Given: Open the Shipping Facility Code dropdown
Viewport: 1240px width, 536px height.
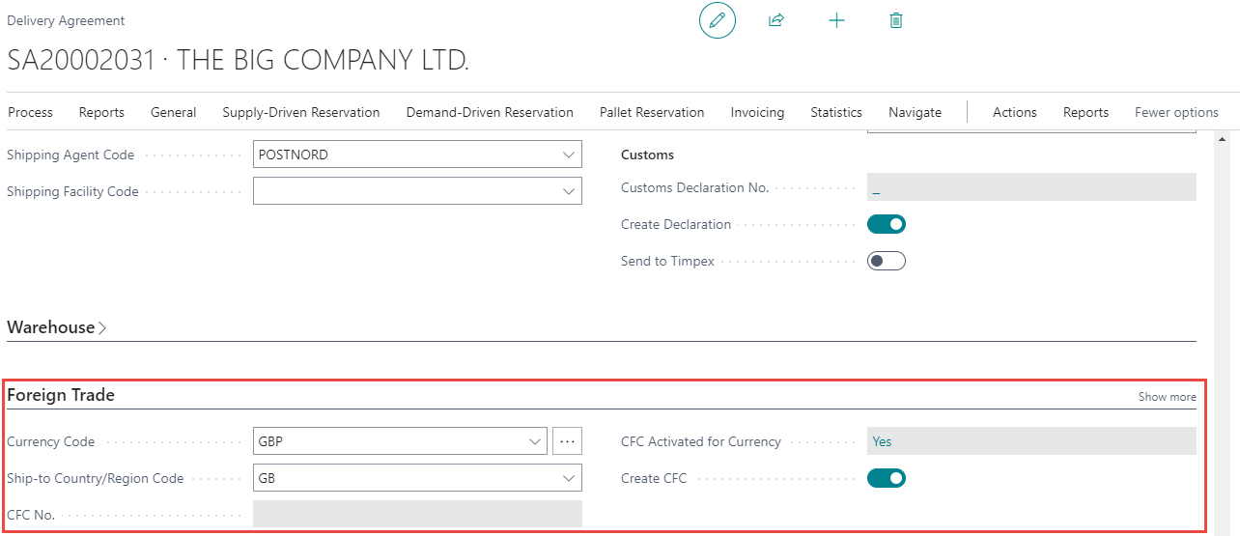Looking at the screenshot, I should 568,191.
